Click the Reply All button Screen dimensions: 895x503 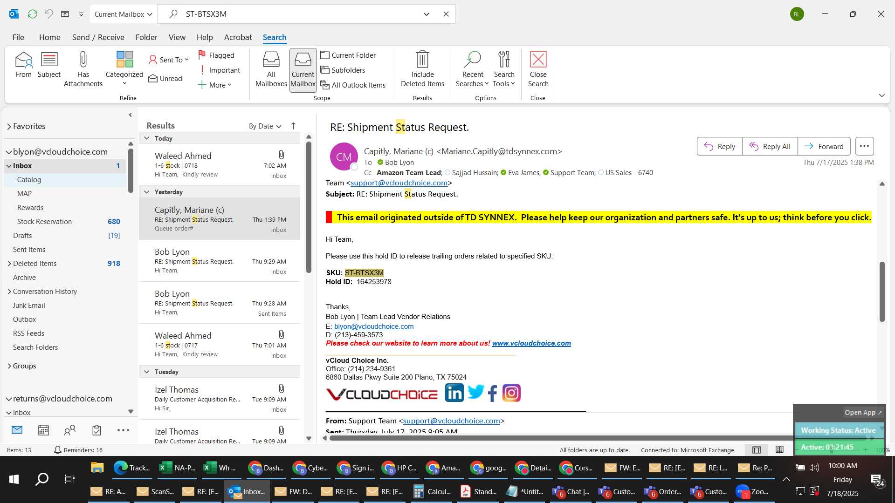[x=770, y=146]
